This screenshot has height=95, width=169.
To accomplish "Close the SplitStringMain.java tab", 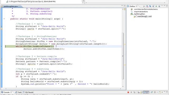I will pyautogui.click(x=19, y=6).
